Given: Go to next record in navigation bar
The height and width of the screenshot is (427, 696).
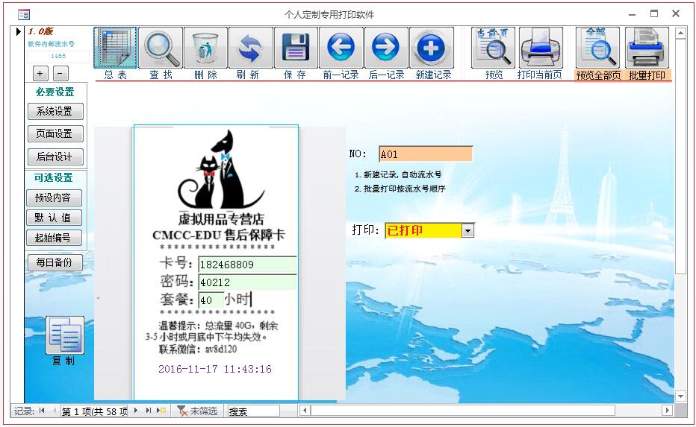Looking at the screenshot, I should 136,411.
